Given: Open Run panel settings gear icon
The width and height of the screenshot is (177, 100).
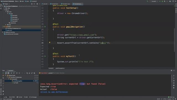Looking at the screenshot, I should pos(171,70).
